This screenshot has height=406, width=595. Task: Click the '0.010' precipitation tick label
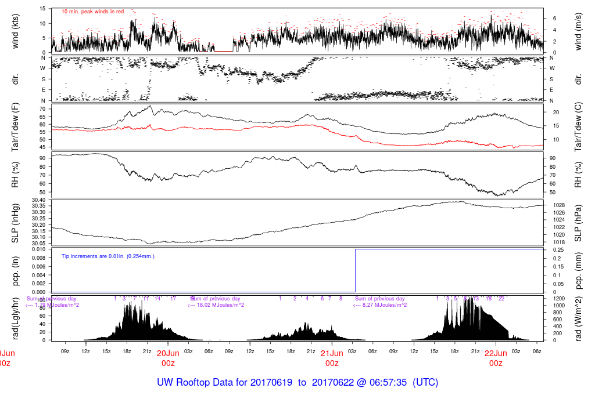pos(38,249)
